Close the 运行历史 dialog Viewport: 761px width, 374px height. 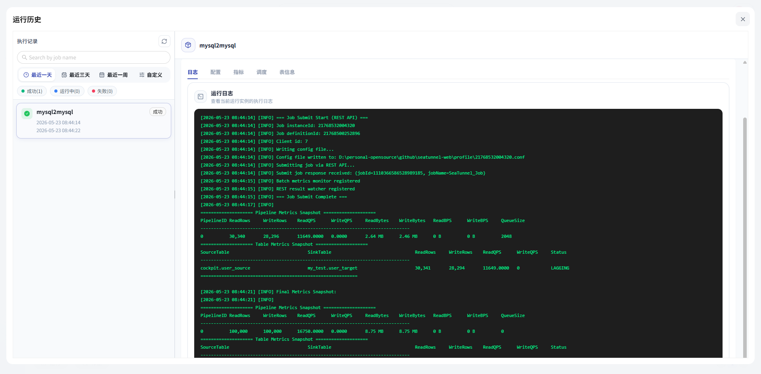pos(743,19)
